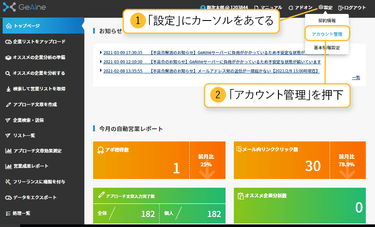Screen dimensions: 375x227
Task: Click the chart icon beside 営業成果レポート
Action: [8, 166]
